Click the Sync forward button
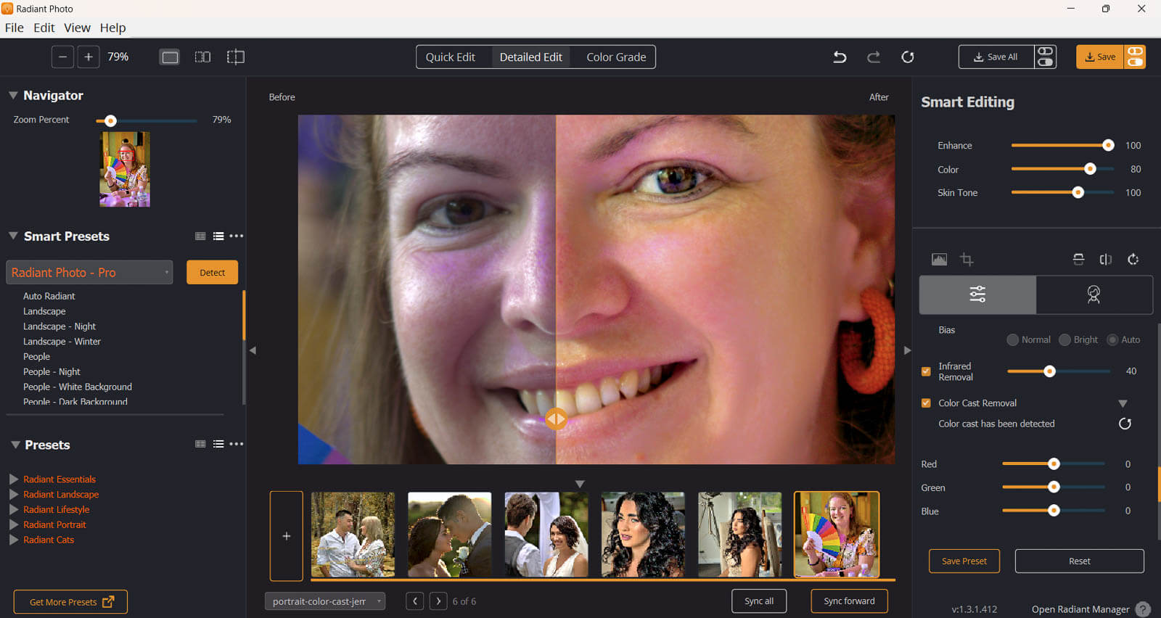Viewport: 1161px width, 618px height. click(849, 601)
